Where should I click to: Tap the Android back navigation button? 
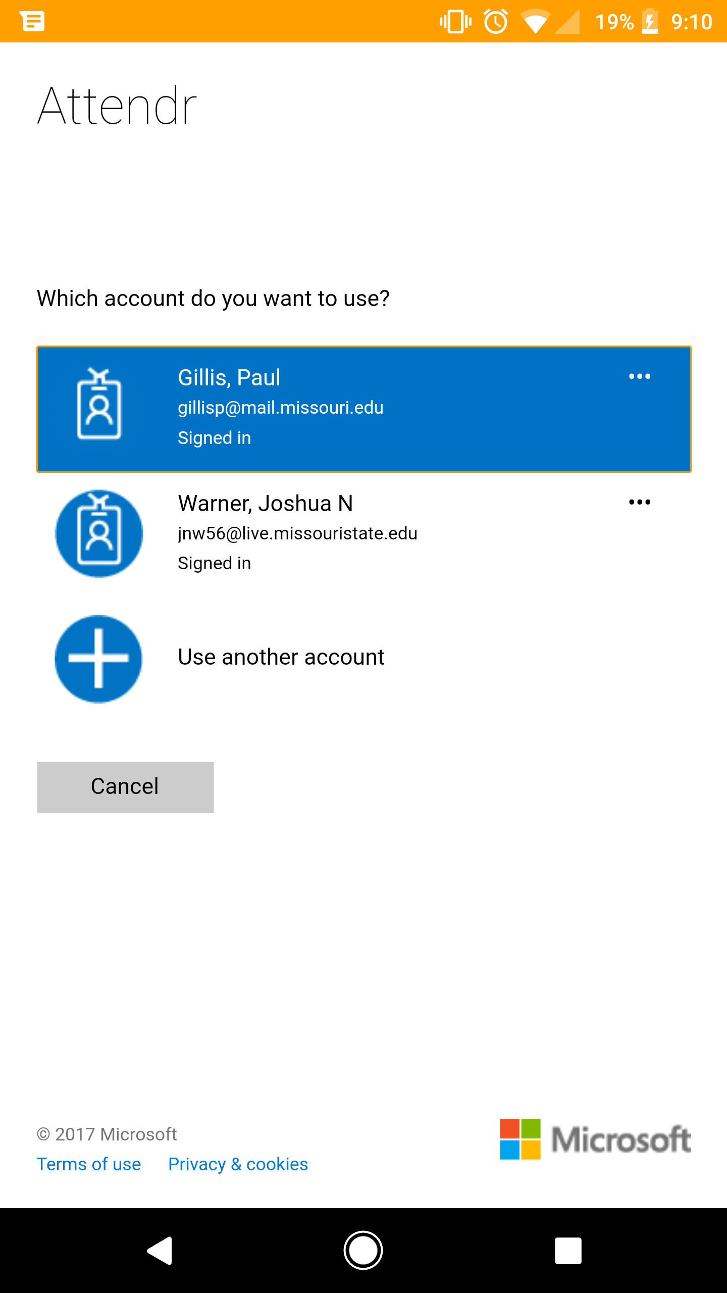point(160,1251)
